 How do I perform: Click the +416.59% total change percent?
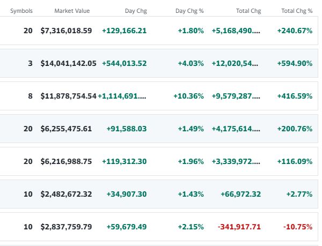click(295, 96)
